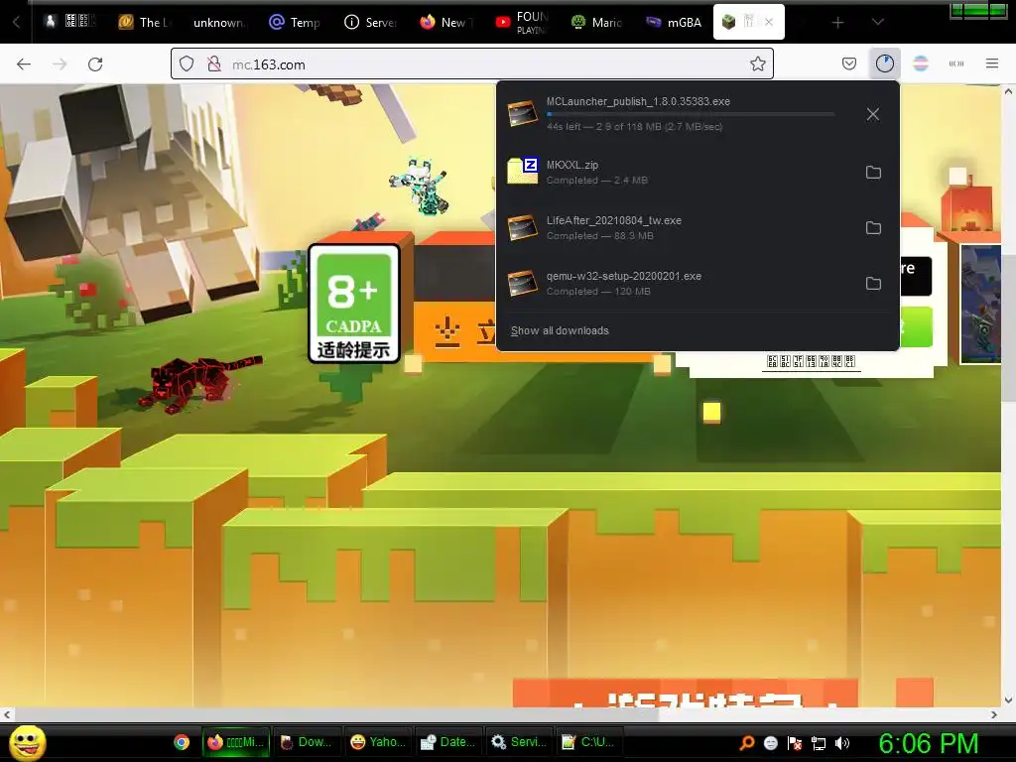Viewport: 1016px width, 762px height.
Task: Click the network tray icon
Action: point(819,743)
